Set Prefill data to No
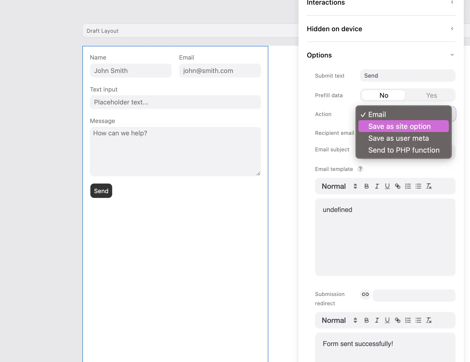The width and height of the screenshot is (470, 362). click(383, 95)
